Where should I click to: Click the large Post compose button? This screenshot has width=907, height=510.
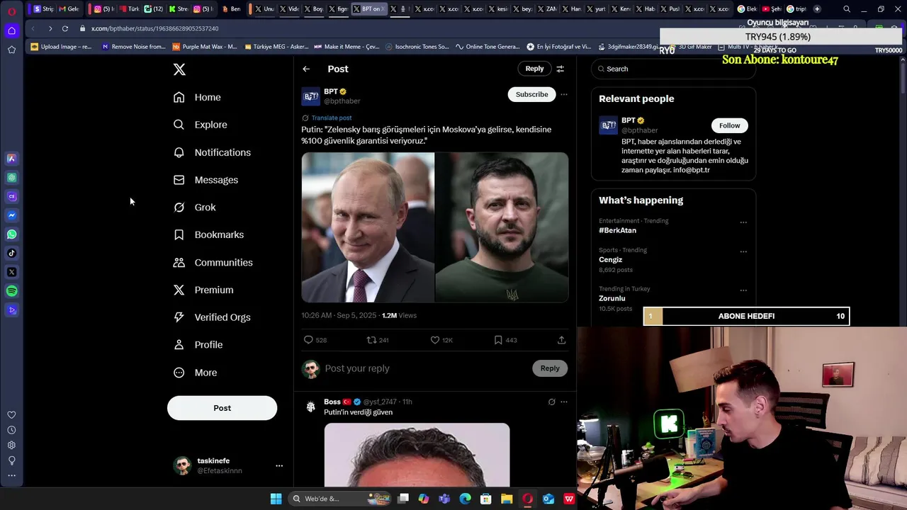point(222,408)
